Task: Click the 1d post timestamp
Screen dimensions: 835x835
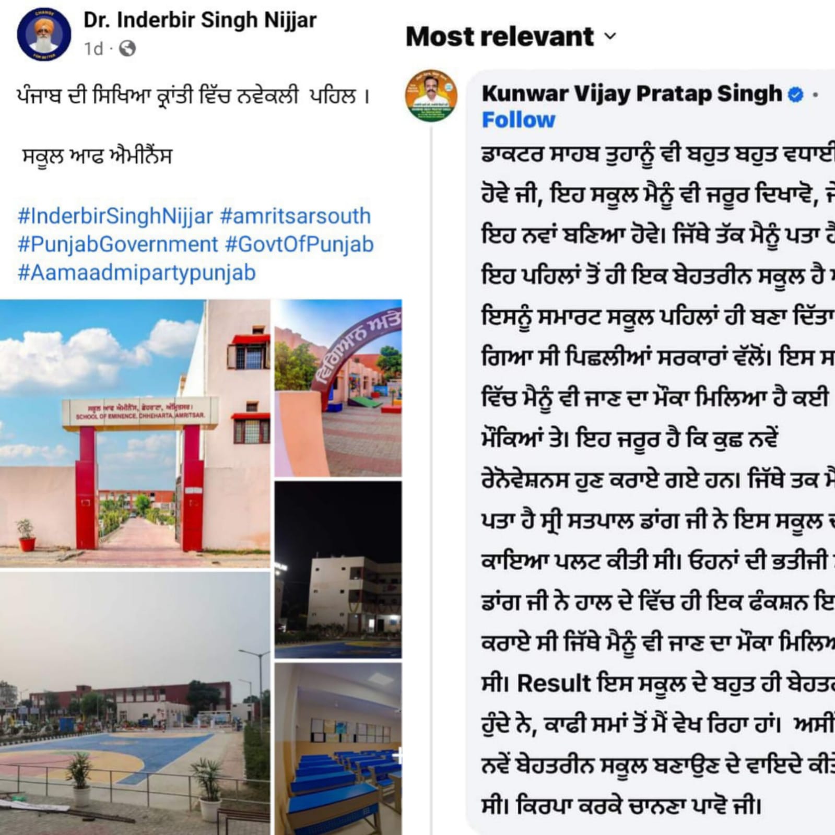Action: (94, 49)
